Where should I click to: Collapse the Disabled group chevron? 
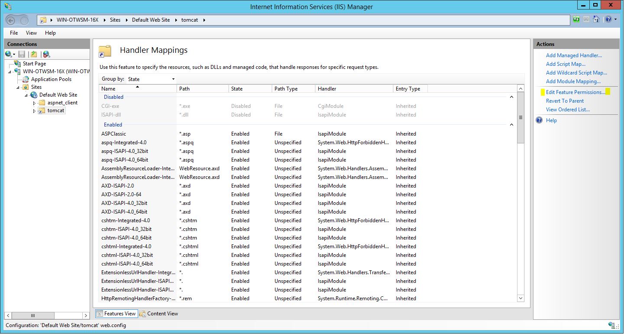coord(511,97)
